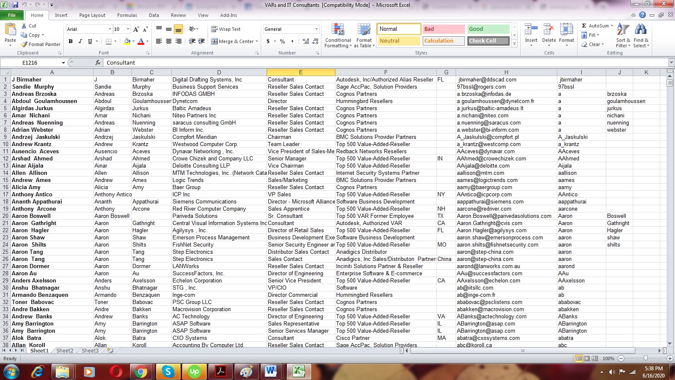Toggle Italic formatting

[x=80, y=41]
